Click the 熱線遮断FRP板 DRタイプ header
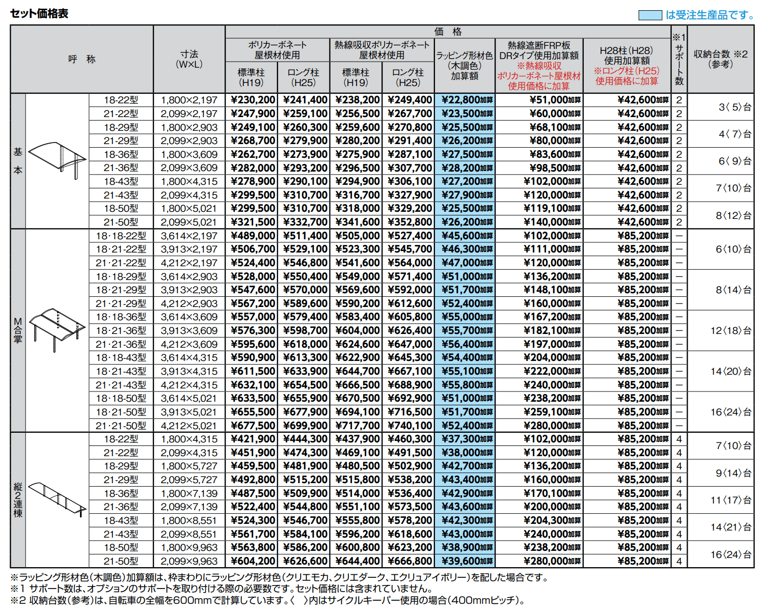 click(x=539, y=66)
